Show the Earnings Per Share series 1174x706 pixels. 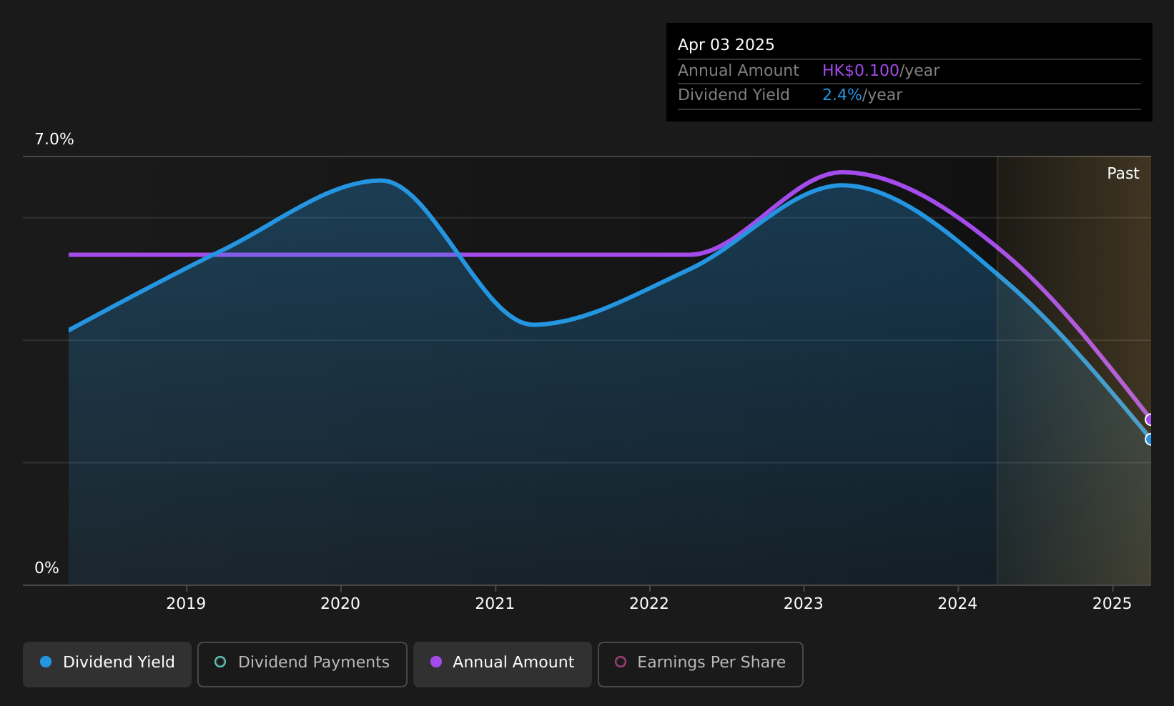(x=700, y=664)
